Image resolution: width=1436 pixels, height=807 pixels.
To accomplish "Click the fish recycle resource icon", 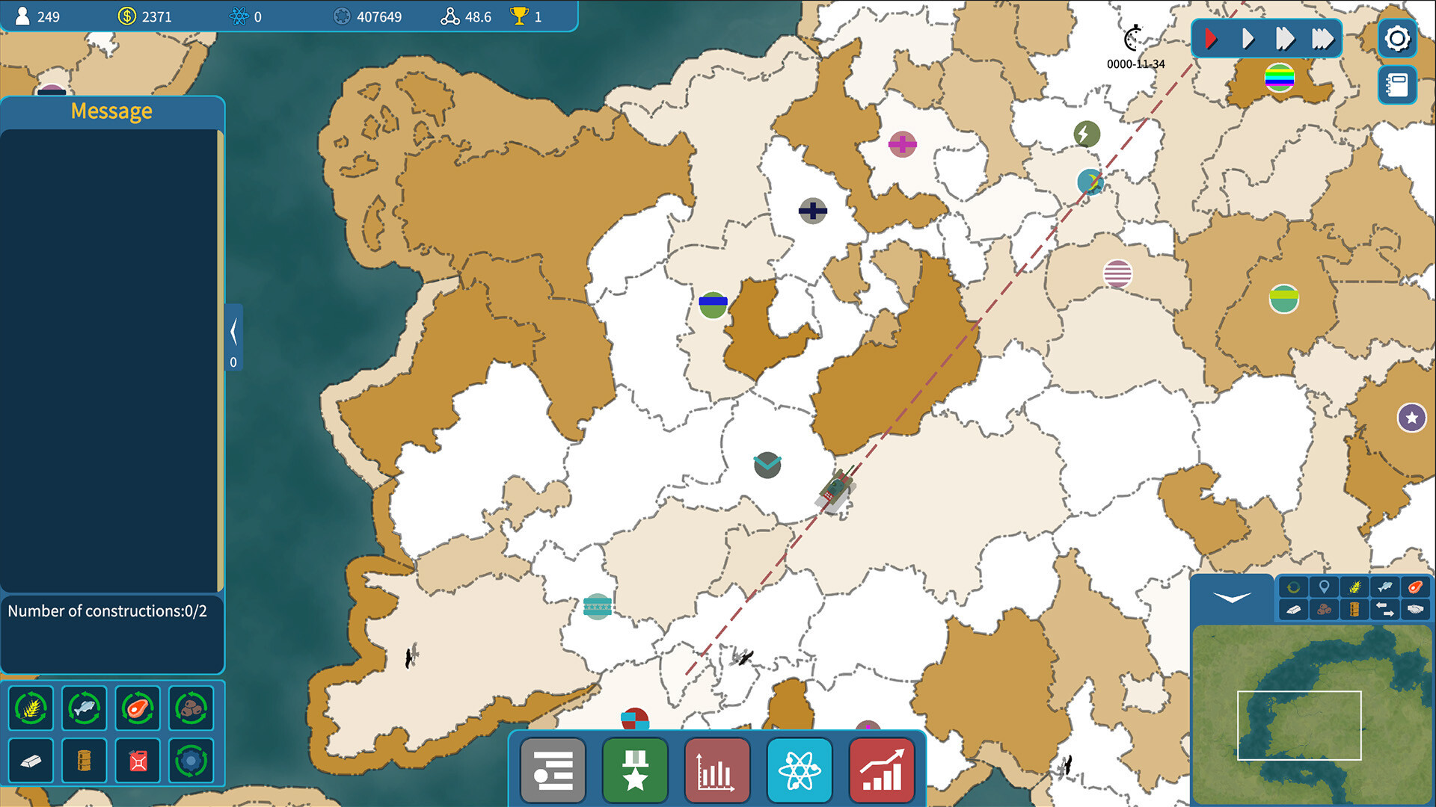I will pyautogui.click(x=85, y=707).
